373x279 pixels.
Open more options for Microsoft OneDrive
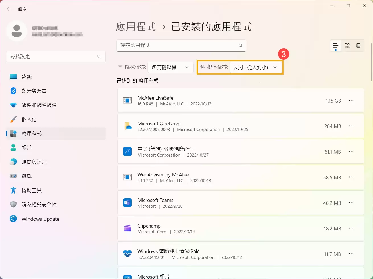[351, 126]
